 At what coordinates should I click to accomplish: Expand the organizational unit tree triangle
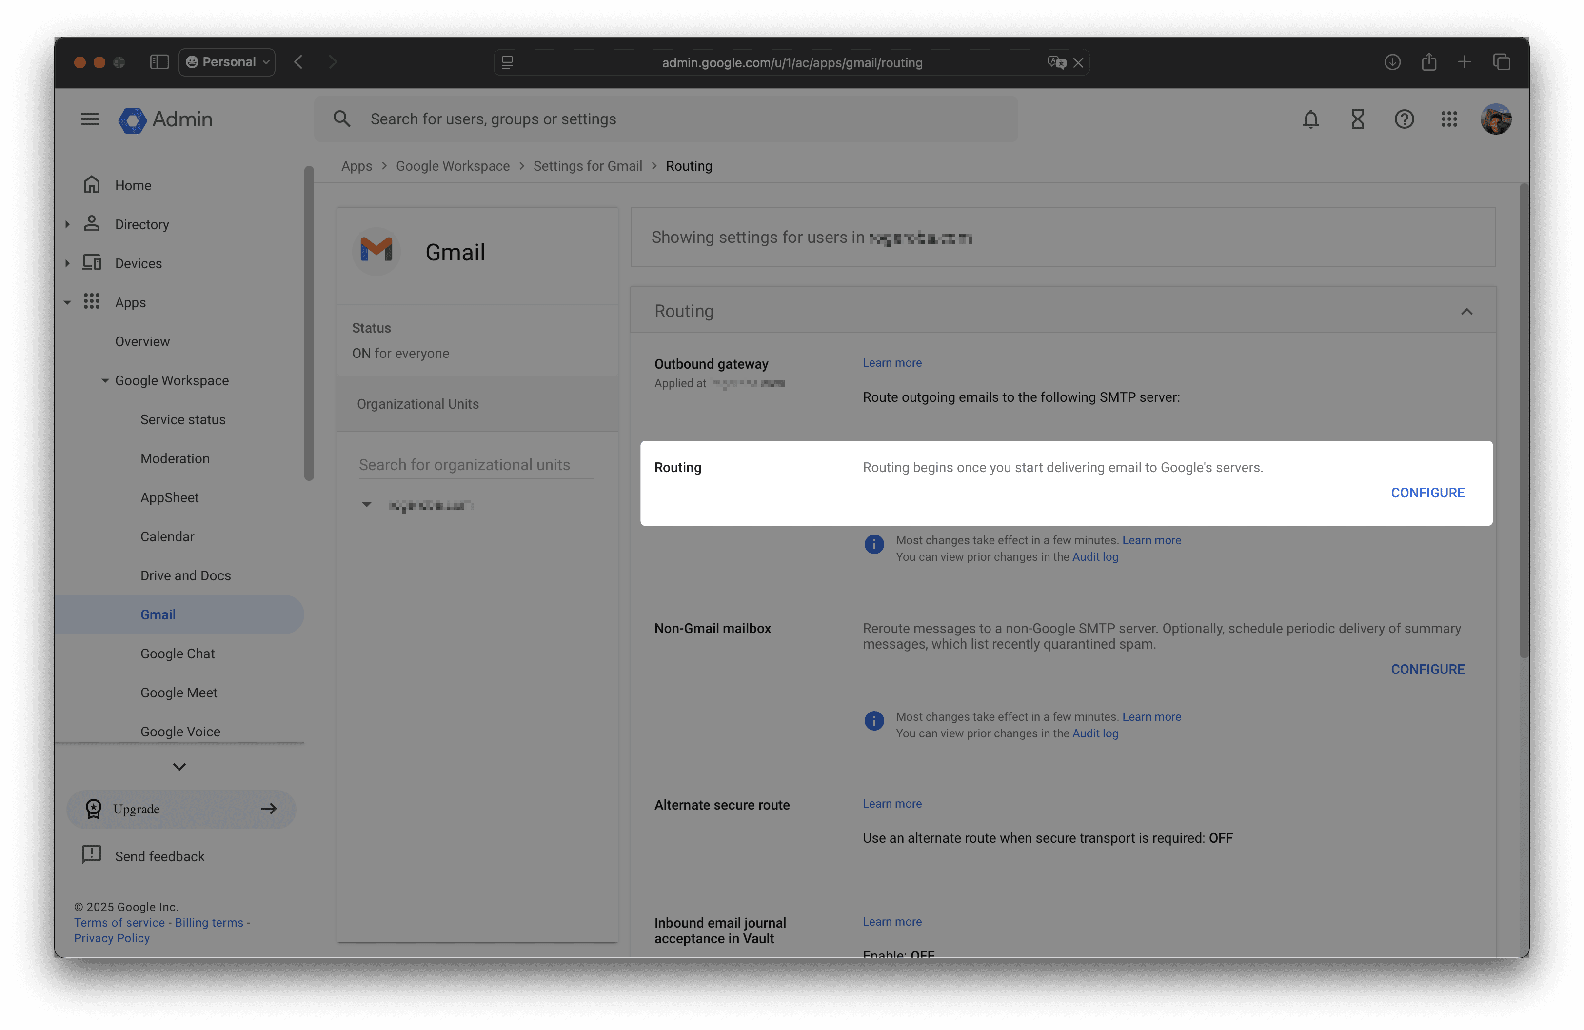[367, 505]
